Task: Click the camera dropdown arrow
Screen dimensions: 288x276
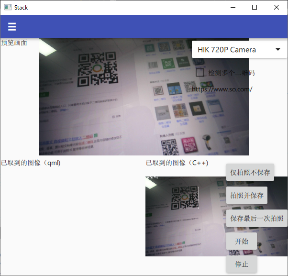Action: point(278,49)
